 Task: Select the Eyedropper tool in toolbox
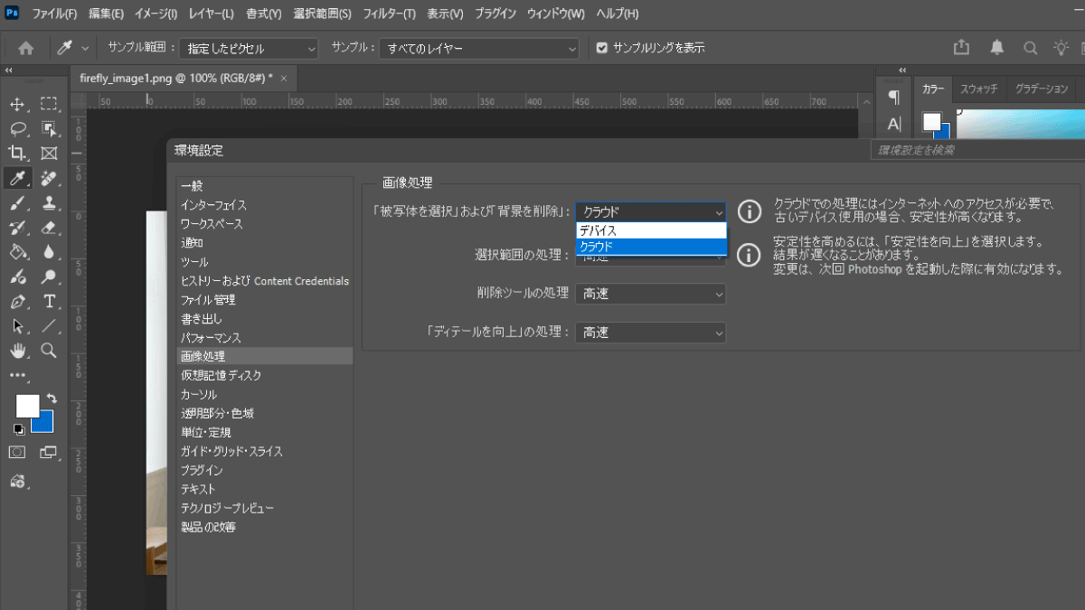16,178
